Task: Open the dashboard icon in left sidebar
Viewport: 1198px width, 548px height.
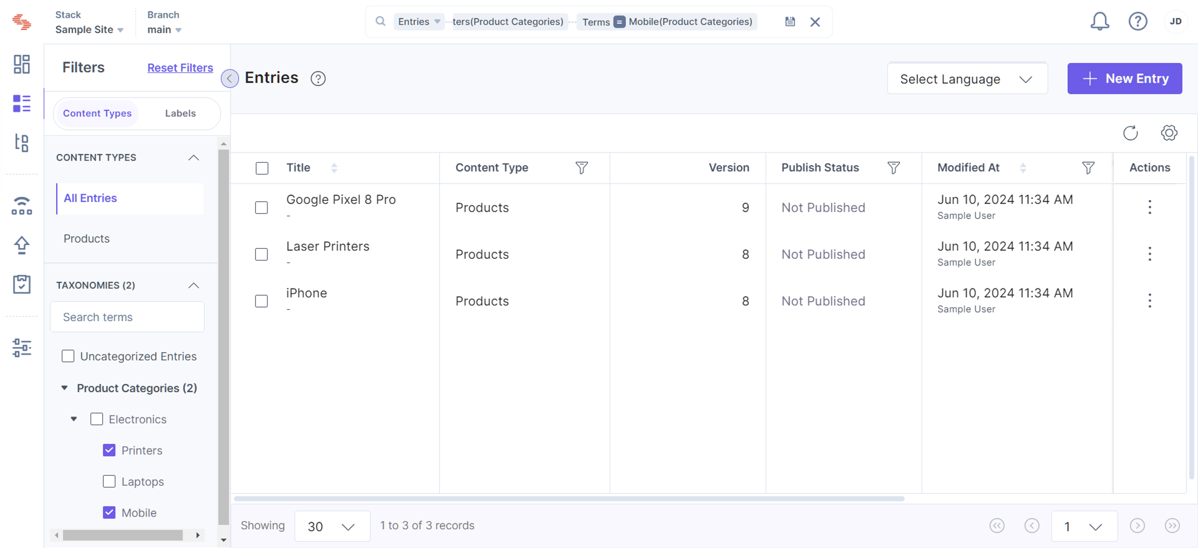Action: (x=22, y=64)
